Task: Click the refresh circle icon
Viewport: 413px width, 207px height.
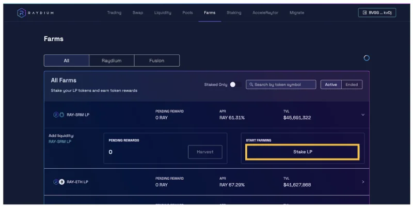Action: coord(367,58)
